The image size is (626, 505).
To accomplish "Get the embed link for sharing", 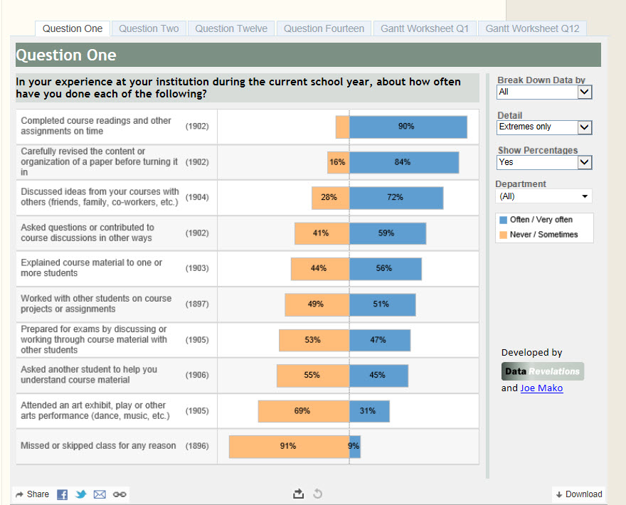I will click(118, 494).
